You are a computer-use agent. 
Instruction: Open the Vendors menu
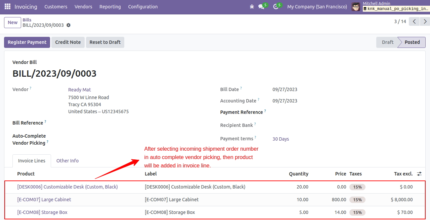point(83,7)
